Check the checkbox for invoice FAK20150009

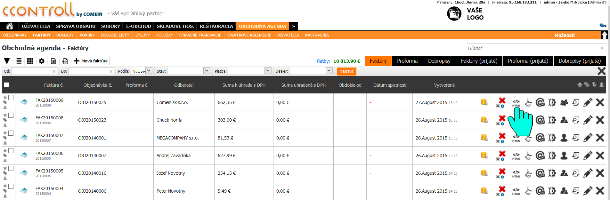click(11, 98)
